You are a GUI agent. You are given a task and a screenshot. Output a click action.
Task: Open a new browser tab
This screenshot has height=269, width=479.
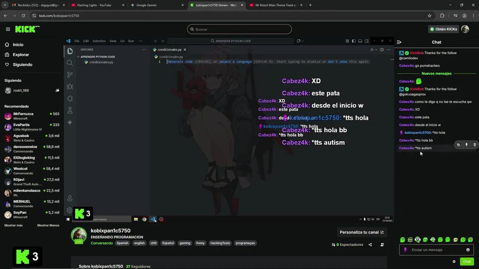point(310,5)
